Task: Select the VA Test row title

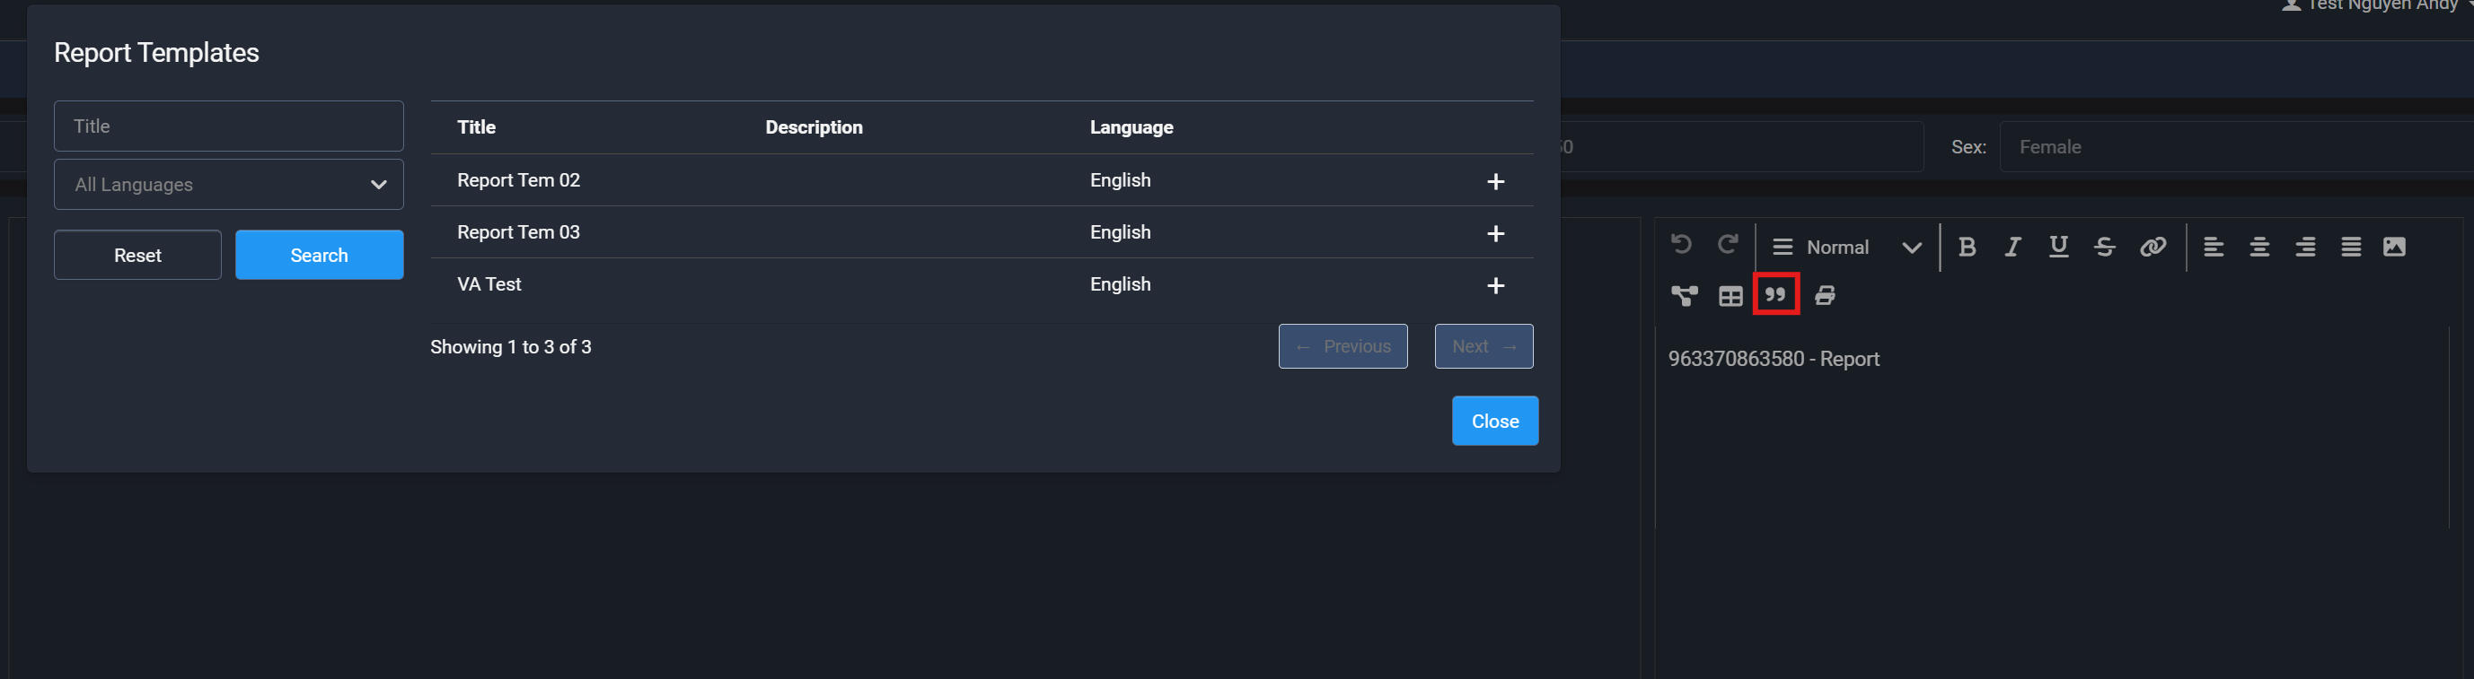Action: [x=489, y=283]
